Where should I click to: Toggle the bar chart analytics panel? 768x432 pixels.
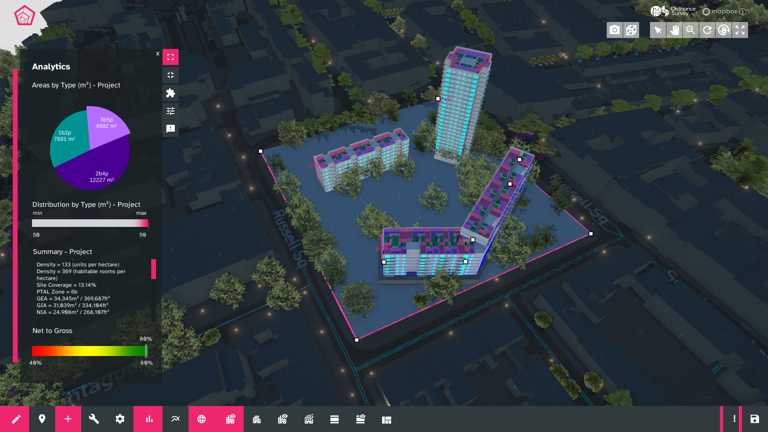pyautogui.click(x=149, y=419)
